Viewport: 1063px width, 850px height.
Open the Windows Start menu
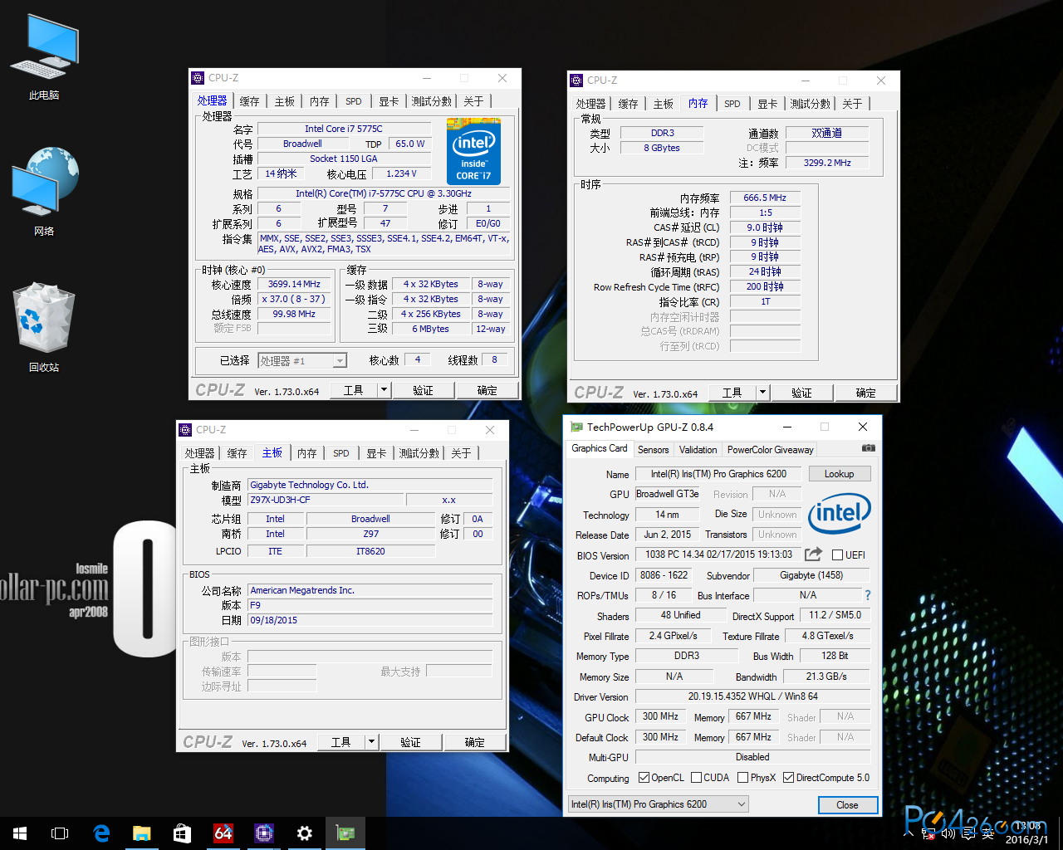20,833
